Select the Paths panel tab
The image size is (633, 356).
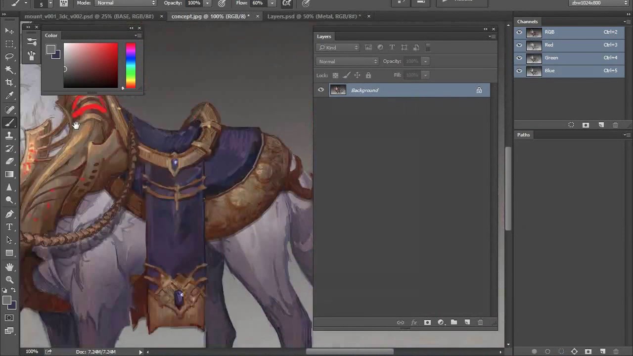click(x=524, y=135)
